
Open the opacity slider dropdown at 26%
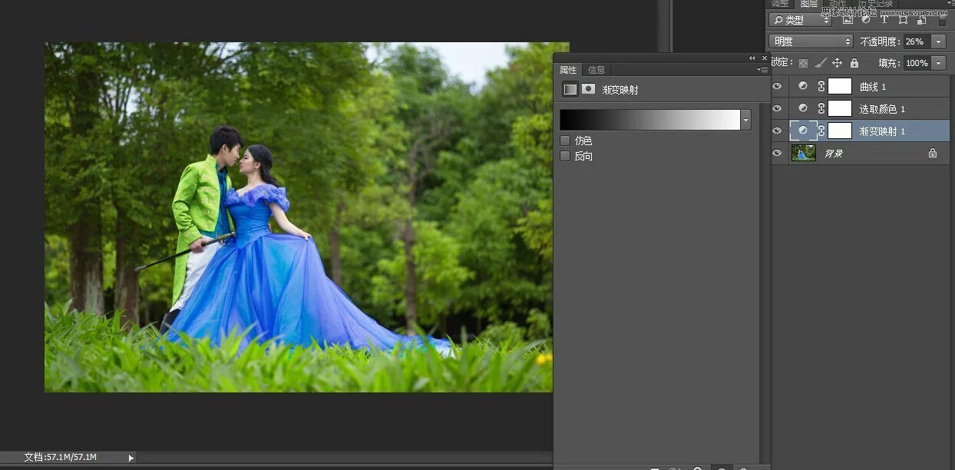tap(938, 41)
